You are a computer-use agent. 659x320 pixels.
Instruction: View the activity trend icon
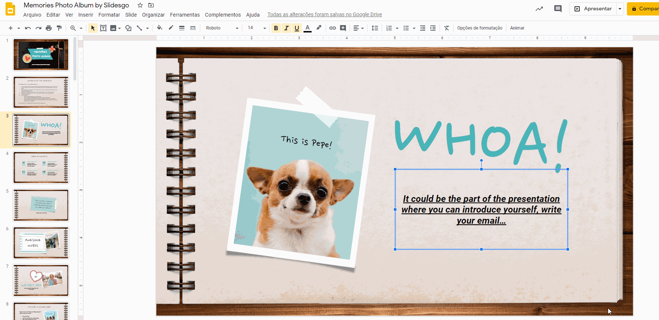coord(539,9)
